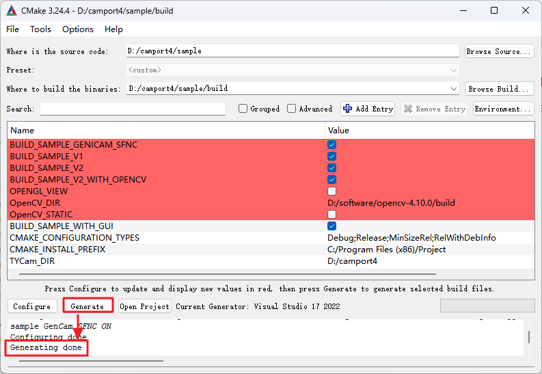Image resolution: width=542 pixels, height=374 pixels.
Task: Click the Environment button
Action: coord(503,109)
